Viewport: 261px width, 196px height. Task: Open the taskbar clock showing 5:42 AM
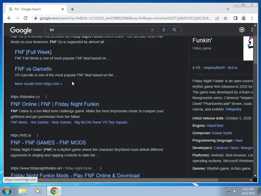pyautogui.click(x=248, y=191)
